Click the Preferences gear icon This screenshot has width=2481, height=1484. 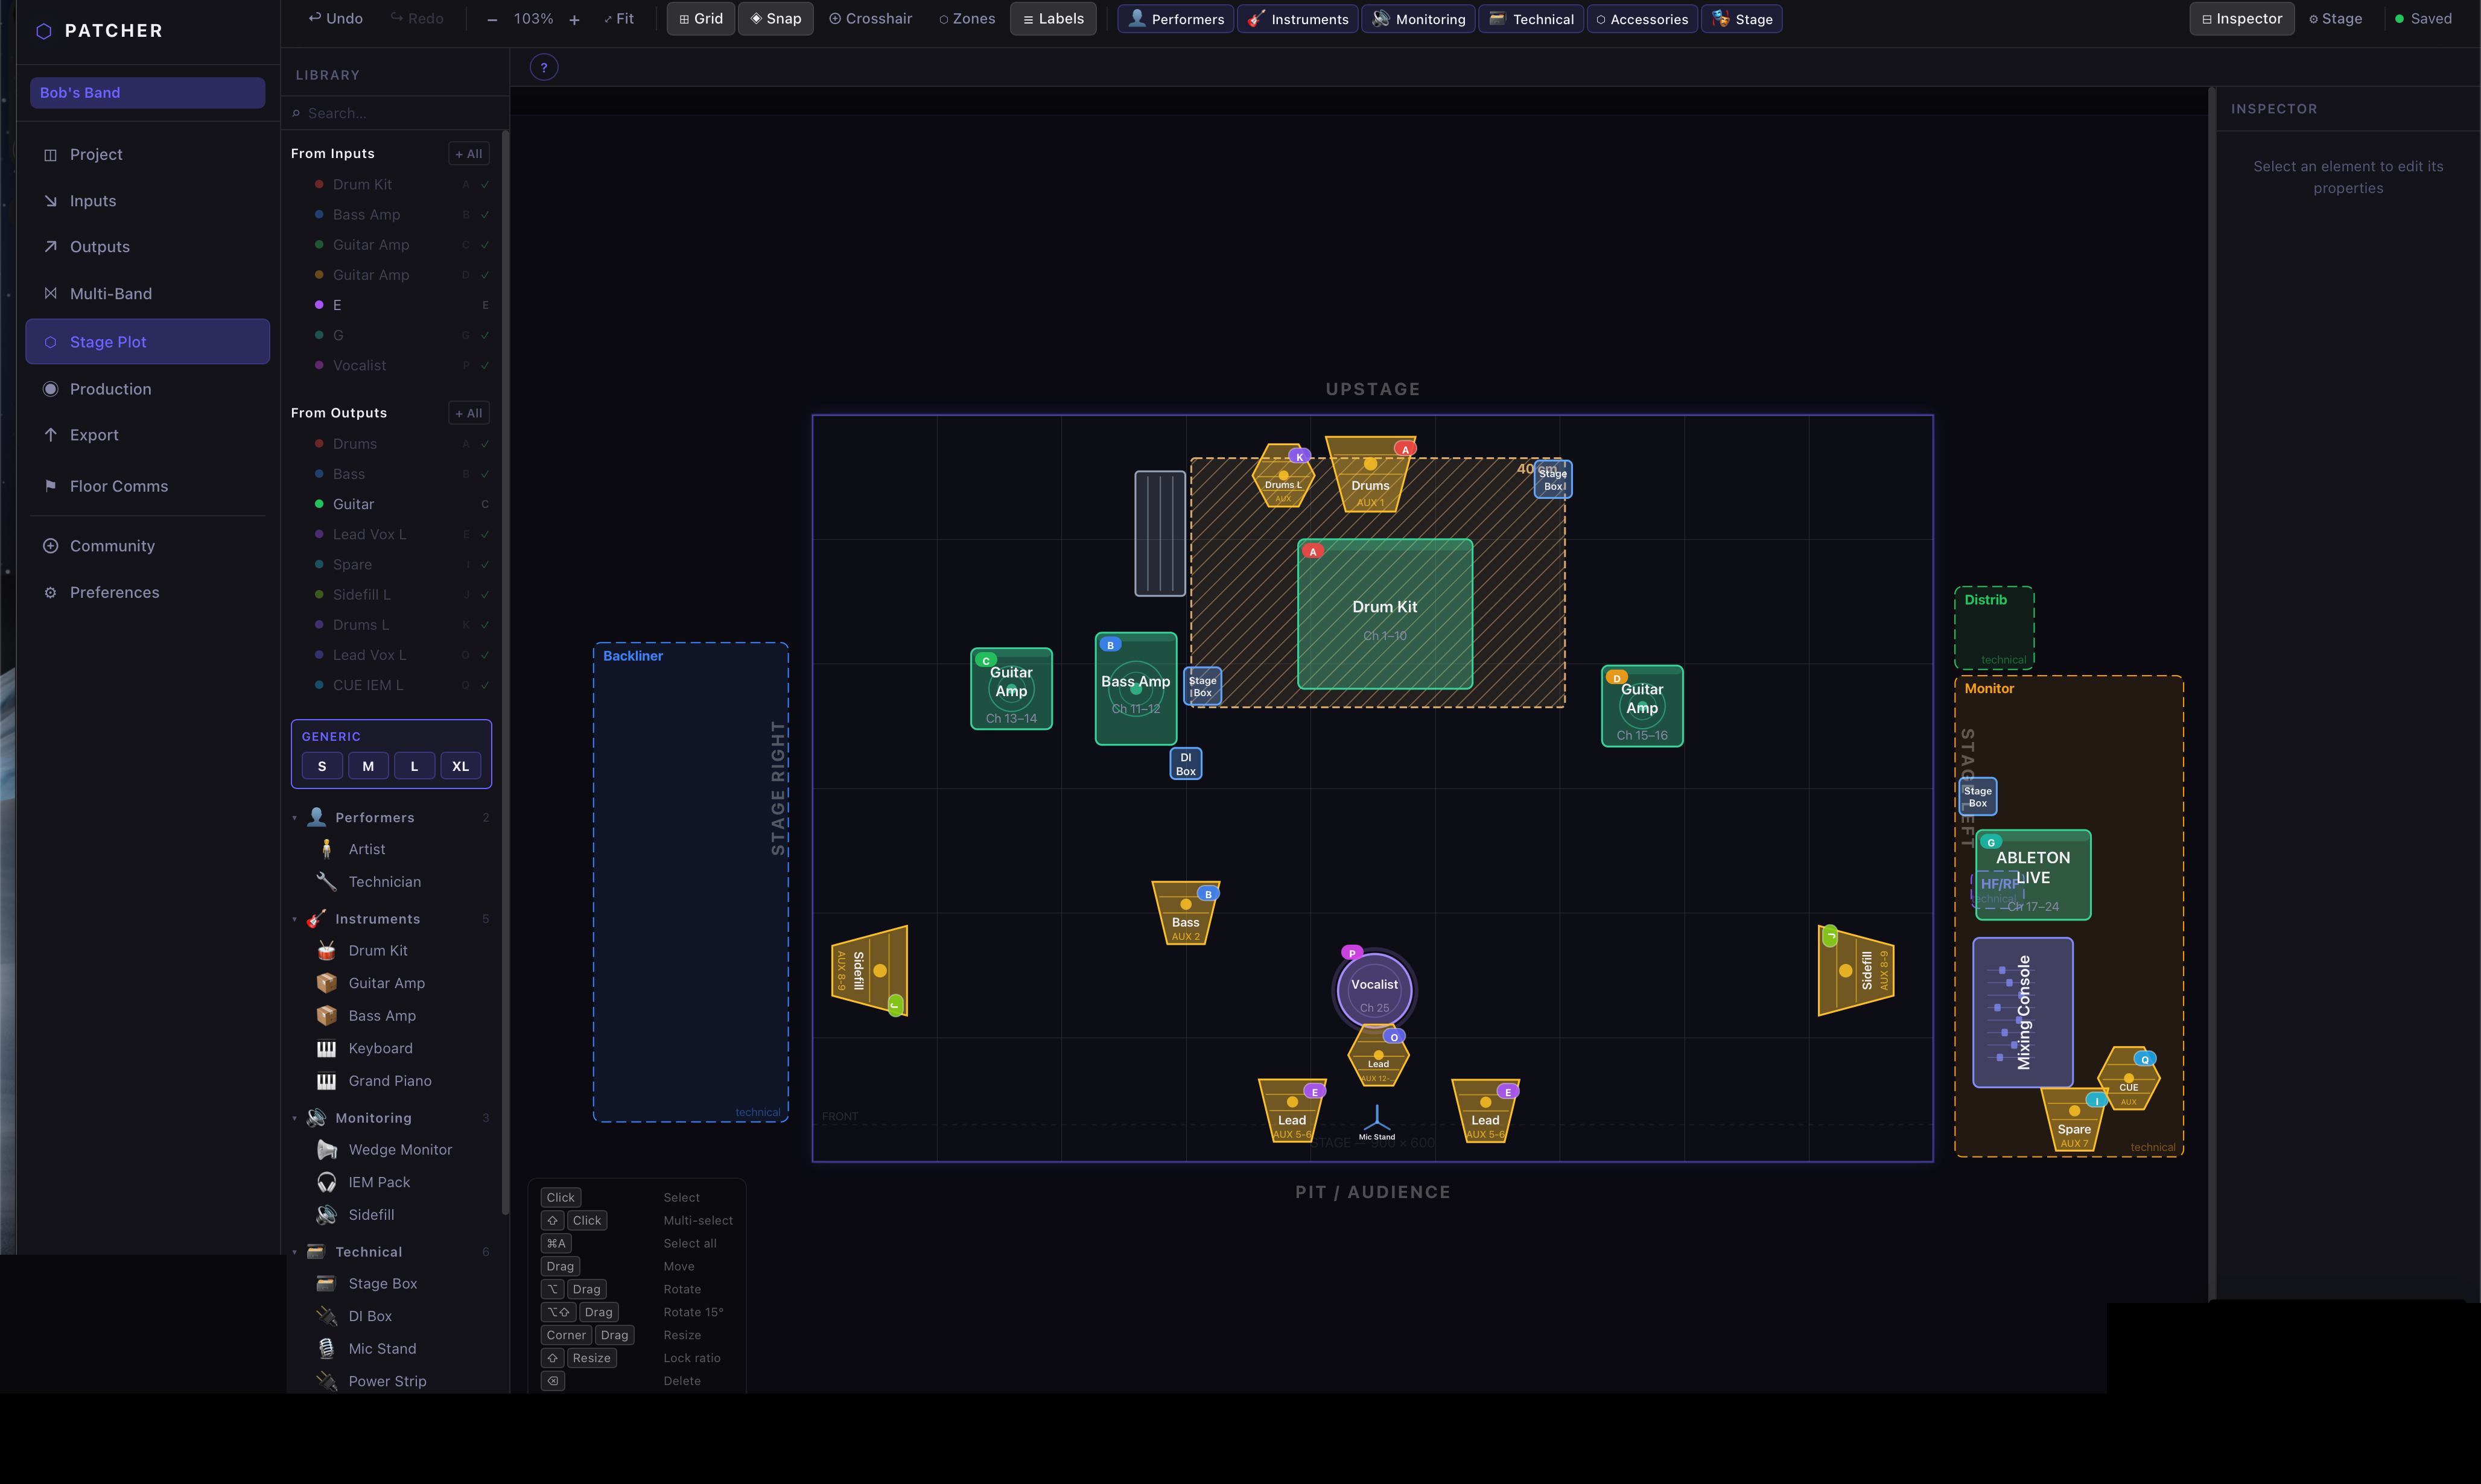[x=50, y=593]
